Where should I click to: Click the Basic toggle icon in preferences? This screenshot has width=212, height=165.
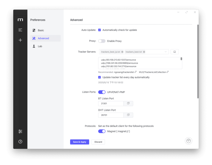coord(34,30)
